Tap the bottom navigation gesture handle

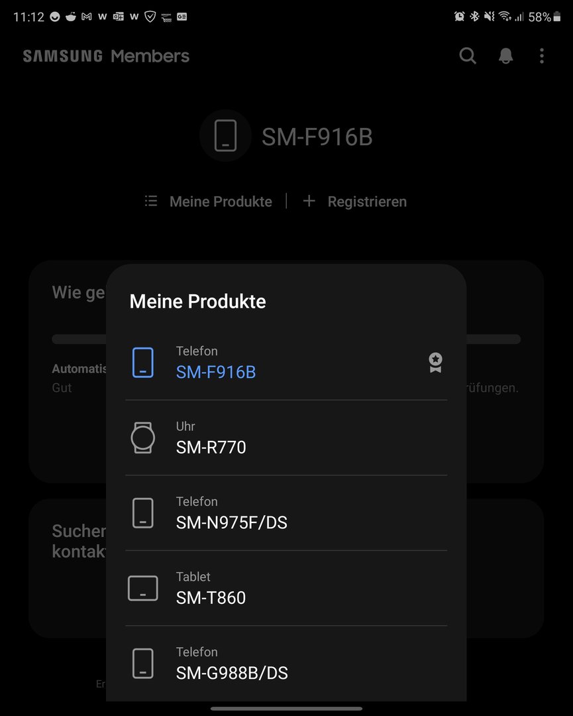click(286, 709)
